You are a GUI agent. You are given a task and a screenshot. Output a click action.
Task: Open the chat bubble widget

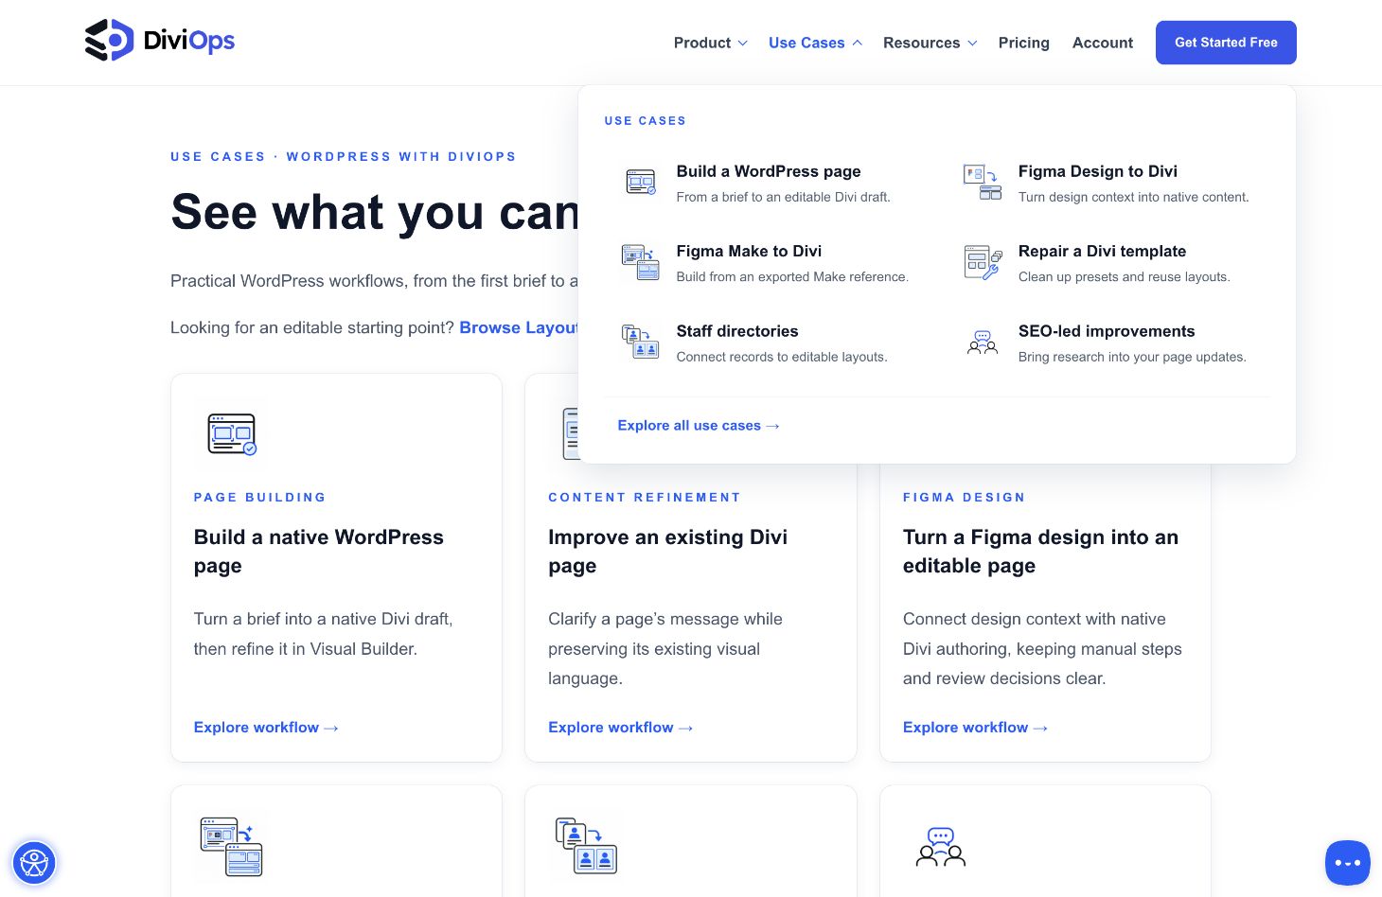1347,863
